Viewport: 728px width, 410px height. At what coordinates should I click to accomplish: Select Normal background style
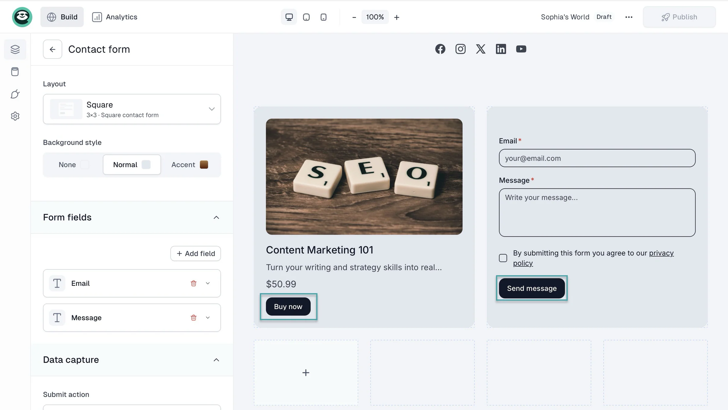point(132,165)
